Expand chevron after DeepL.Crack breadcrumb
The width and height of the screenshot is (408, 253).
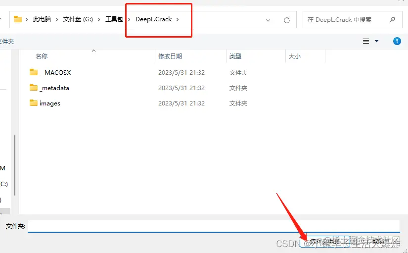pos(178,19)
